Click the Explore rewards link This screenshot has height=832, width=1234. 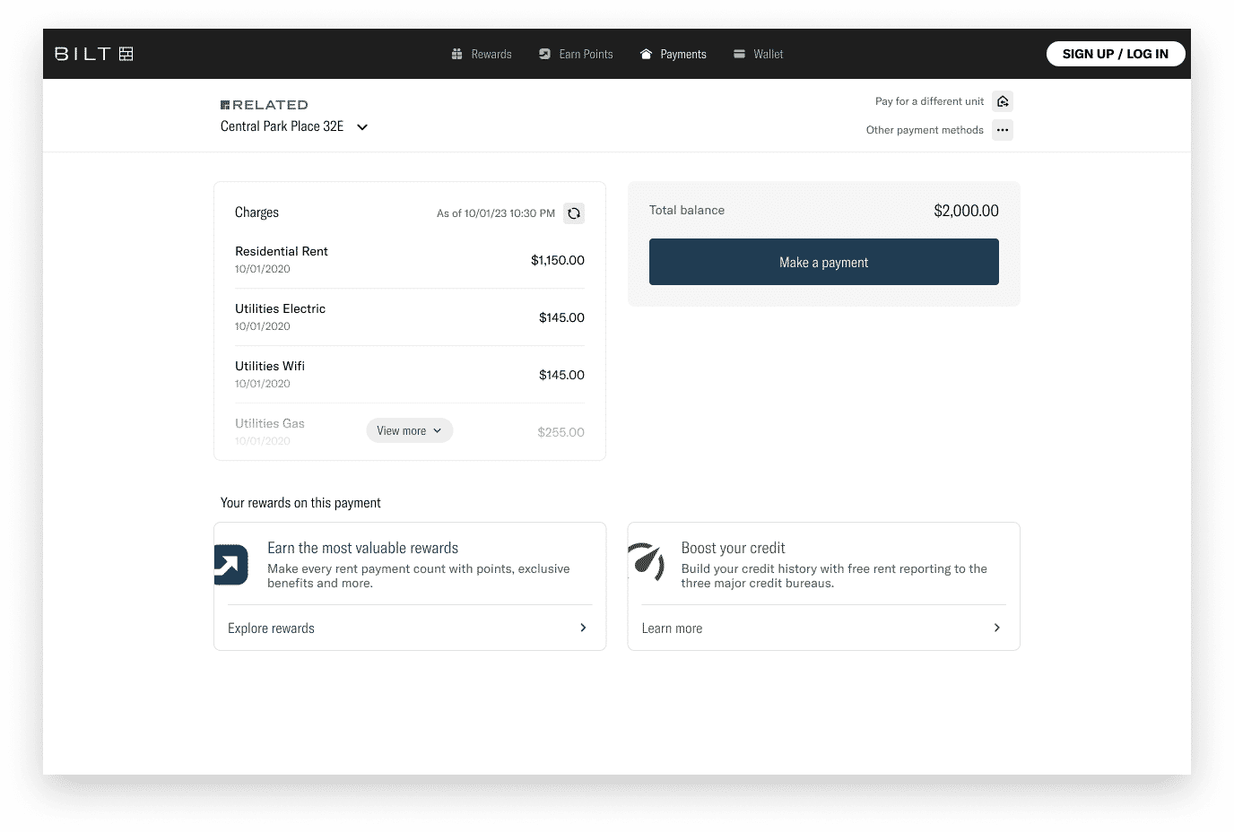(x=271, y=628)
